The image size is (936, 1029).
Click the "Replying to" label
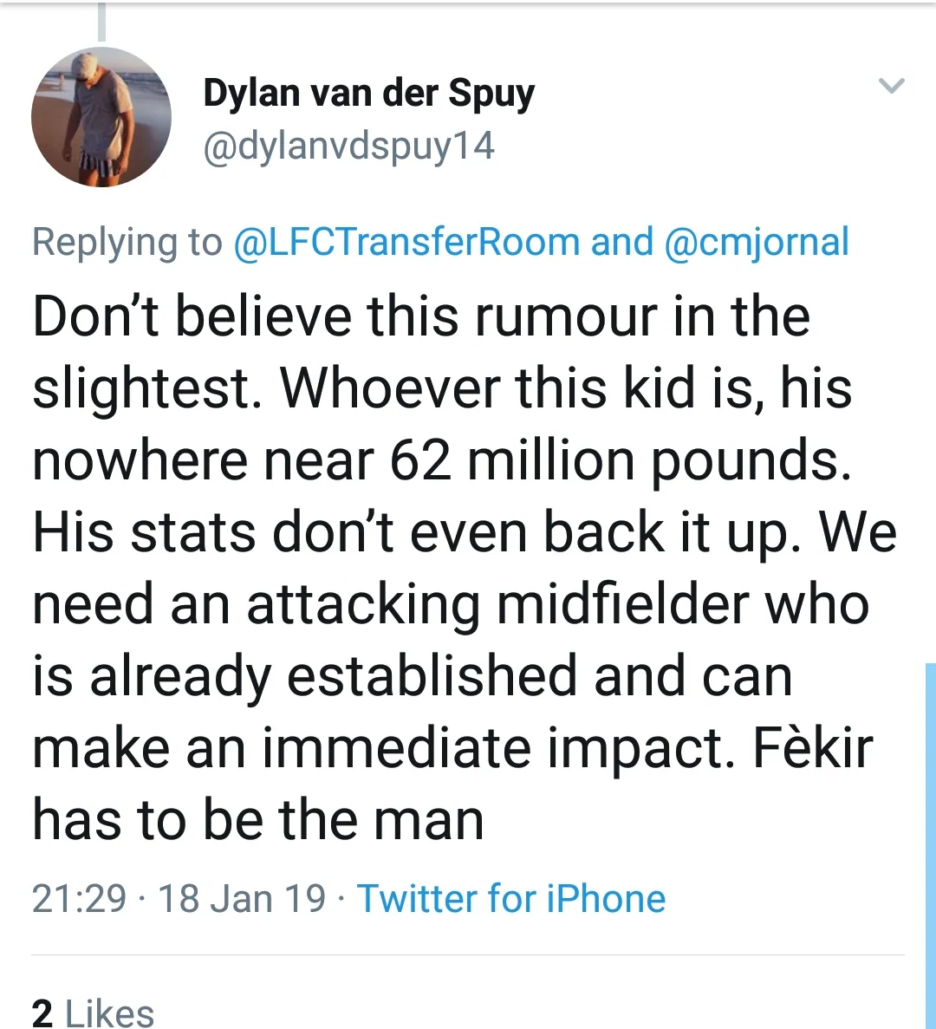127,242
